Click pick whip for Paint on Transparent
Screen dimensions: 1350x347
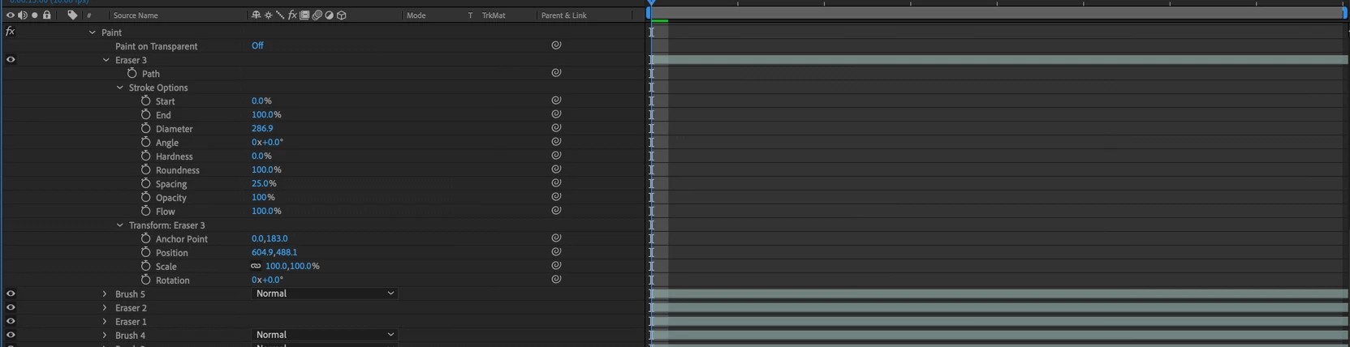click(556, 45)
